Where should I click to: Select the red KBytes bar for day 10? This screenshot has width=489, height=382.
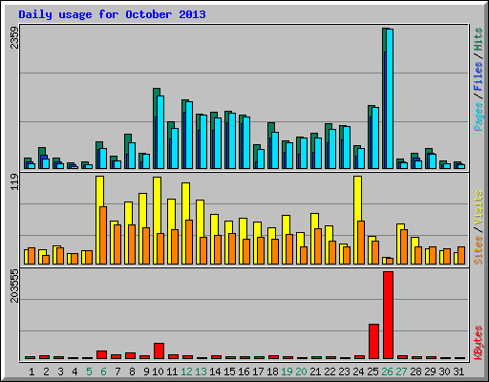[x=159, y=351]
